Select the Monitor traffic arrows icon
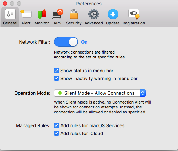 (42, 14)
